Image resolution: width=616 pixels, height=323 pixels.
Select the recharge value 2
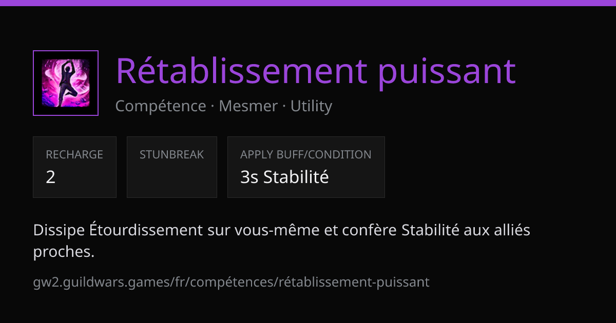click(50, 177)
